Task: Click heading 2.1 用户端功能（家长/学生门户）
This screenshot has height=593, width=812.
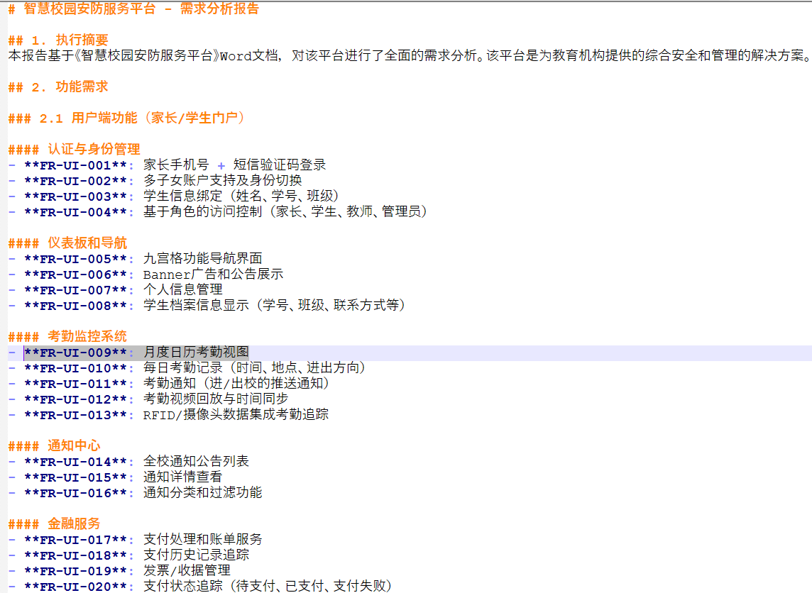Action: [x=127, y=118]
